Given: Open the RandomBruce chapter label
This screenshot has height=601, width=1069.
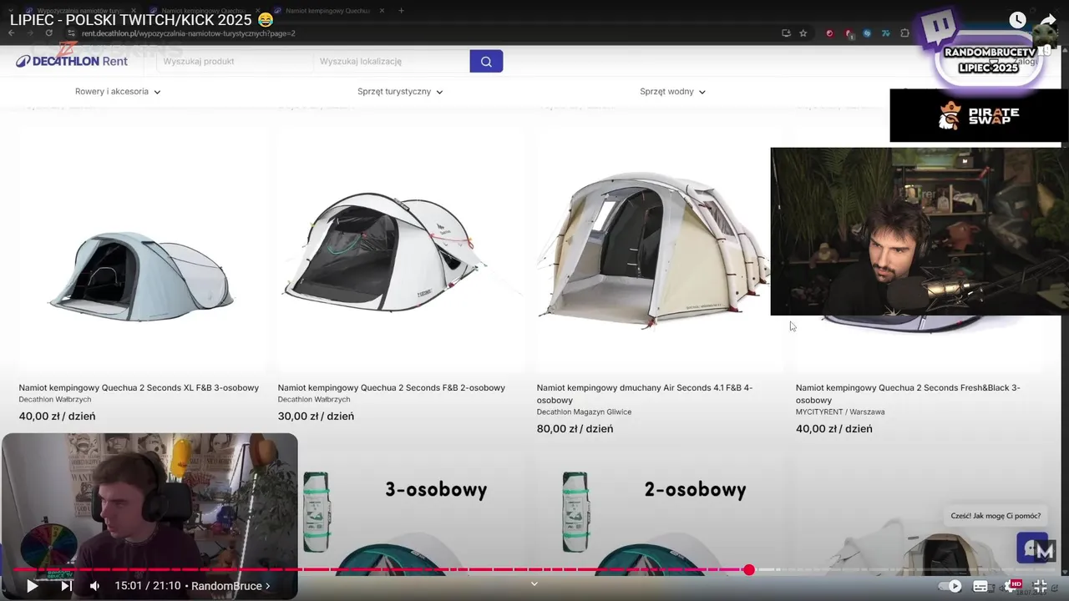Looking at the screenshot, I should pos(231,586).
